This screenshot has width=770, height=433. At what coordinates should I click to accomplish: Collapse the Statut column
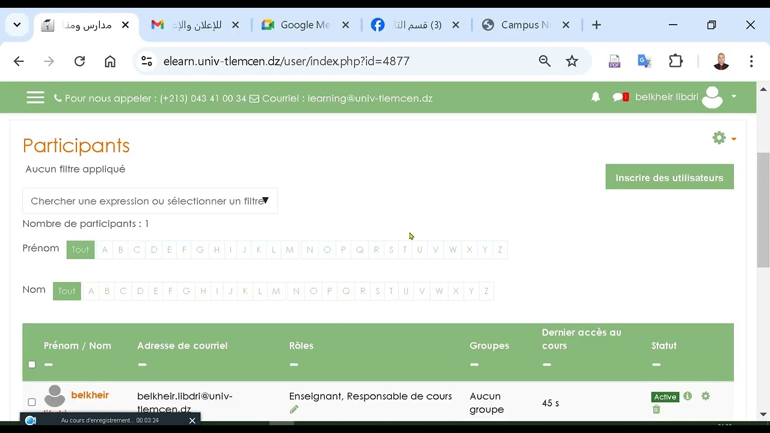(x=656, y=364)
